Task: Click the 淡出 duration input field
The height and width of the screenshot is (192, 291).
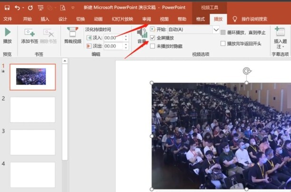Action: (x=113, y=46)
